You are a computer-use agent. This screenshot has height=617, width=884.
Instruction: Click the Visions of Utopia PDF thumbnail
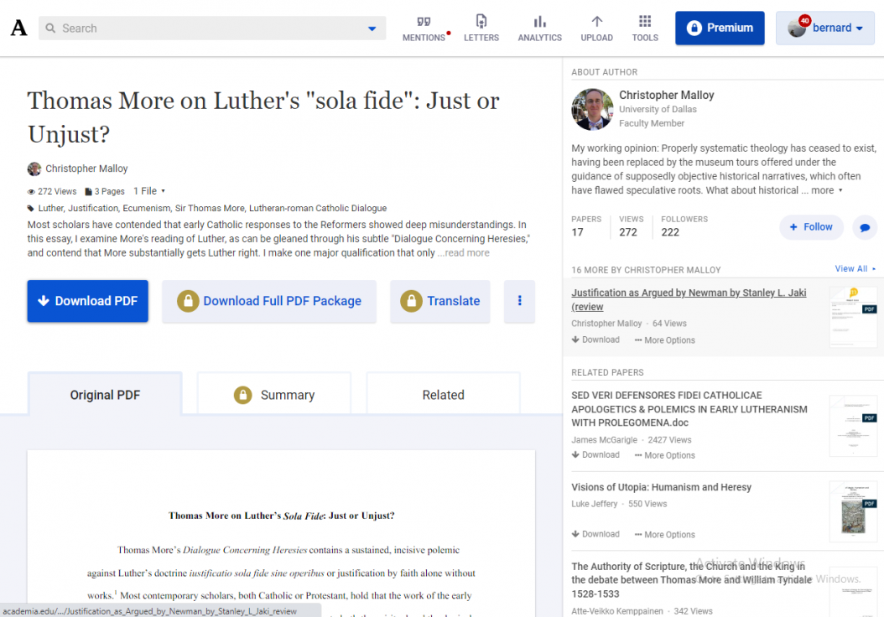click(x=853, y=511)
